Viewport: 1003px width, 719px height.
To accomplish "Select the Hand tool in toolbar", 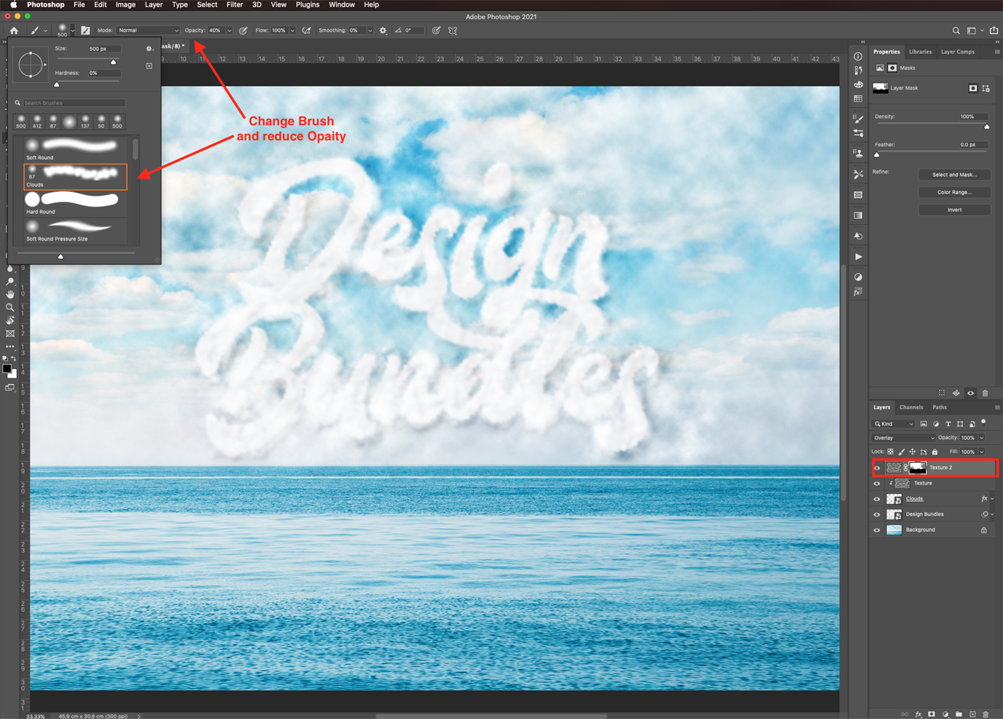I will (10, 295).
